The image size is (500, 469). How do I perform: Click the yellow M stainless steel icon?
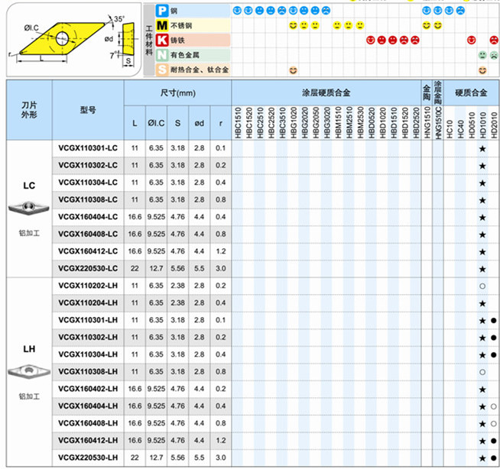point(162,26)
